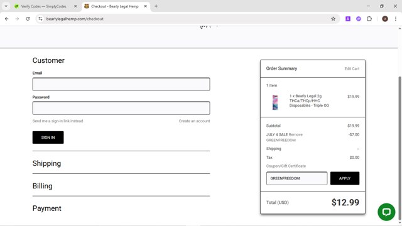The height and width of the screenshot is (226, 402).
Task: Open the purple circular extension icon
Action: pyautogui.click(x=359, y=19)
